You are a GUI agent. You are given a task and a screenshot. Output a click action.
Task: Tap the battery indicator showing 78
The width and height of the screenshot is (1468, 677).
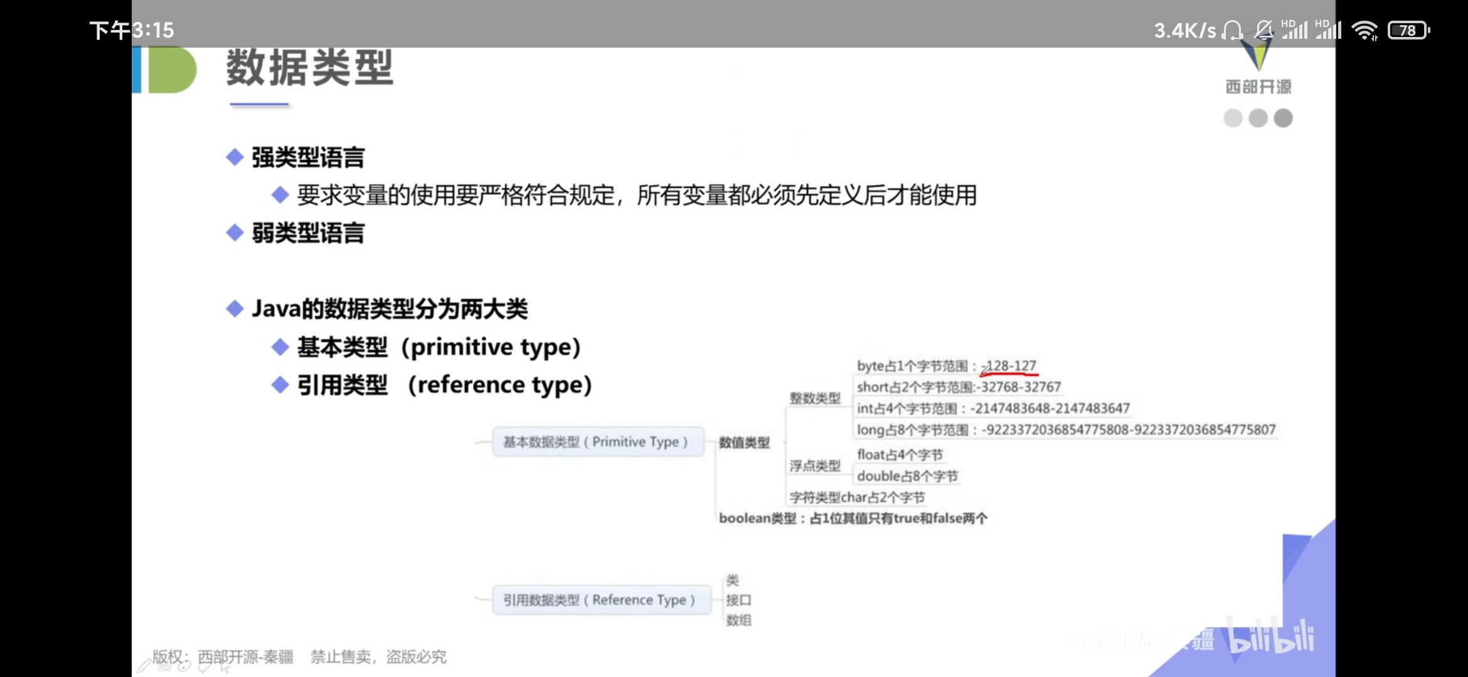pyautogui.click(x=1408, y=30)
